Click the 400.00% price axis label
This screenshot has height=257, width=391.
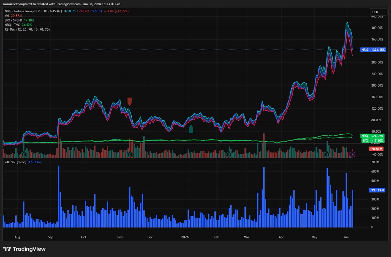point(377,28)
